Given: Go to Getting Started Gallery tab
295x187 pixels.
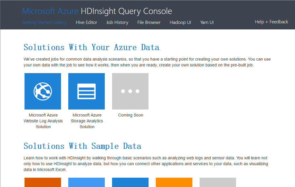Looking at the screenshot, I should click(x=44, y=22).
